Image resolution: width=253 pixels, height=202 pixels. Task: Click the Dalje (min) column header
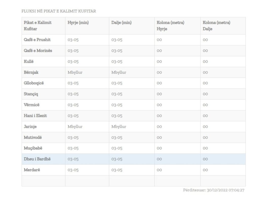121,23
